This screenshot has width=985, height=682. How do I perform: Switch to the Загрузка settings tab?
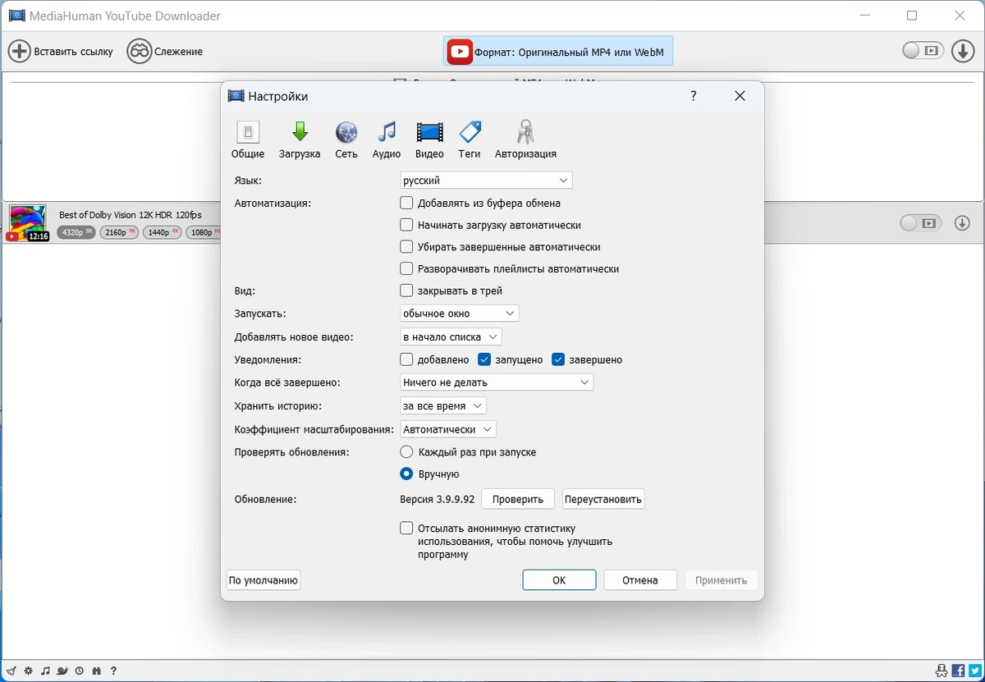[x=300, y=140]
